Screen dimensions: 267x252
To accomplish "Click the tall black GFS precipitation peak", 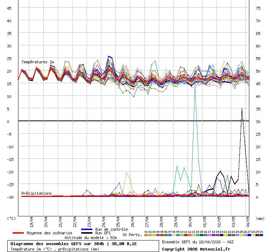I will [242, 109].
